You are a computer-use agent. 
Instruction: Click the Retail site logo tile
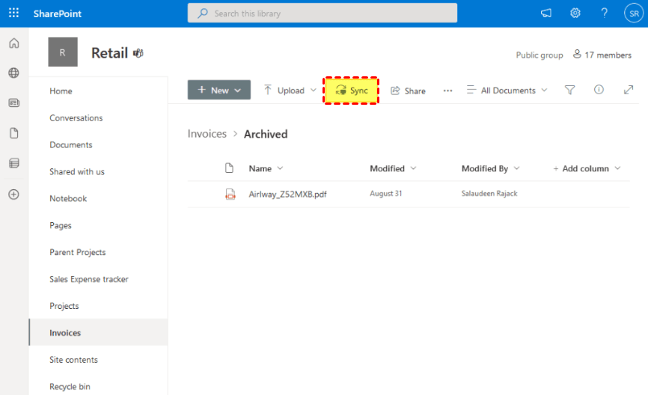pos(63,52)
